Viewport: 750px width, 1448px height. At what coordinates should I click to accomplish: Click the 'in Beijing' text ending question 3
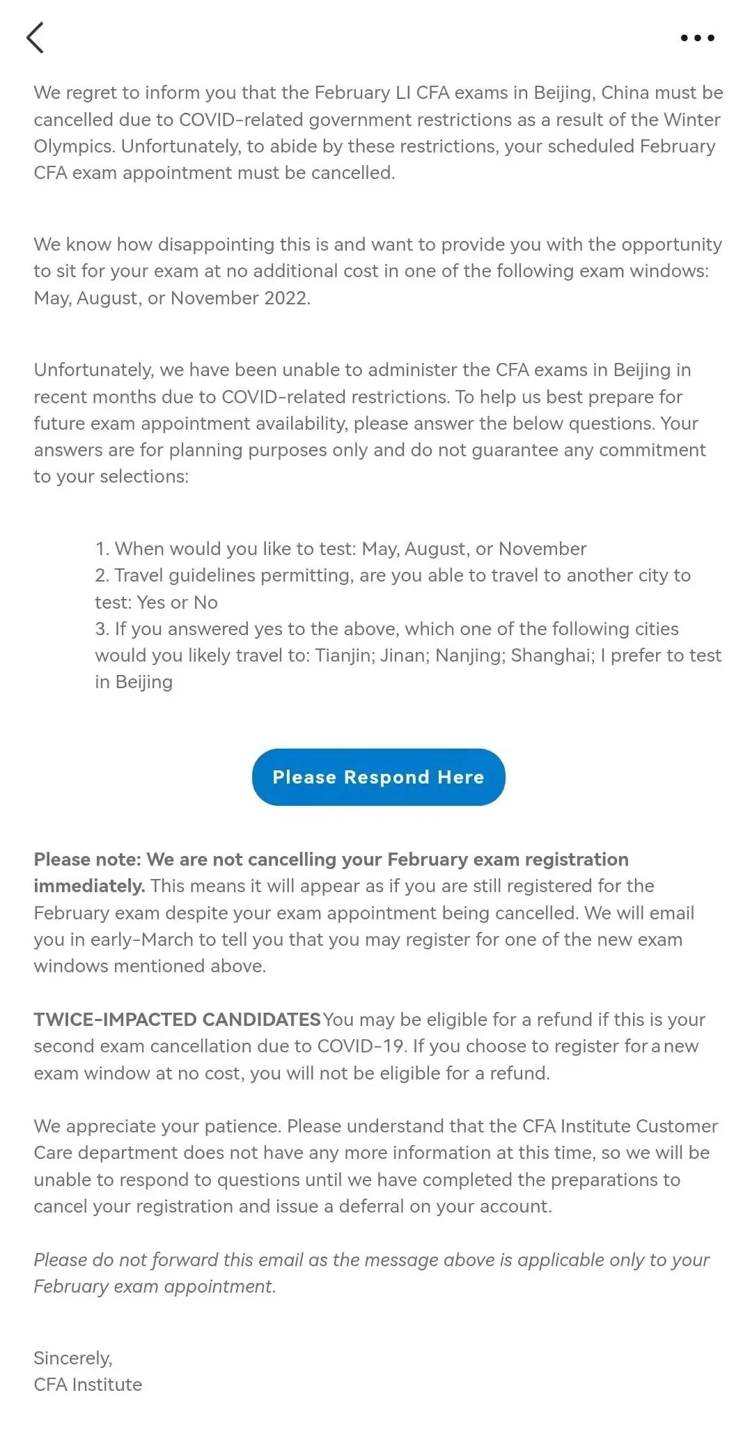pos(134,682)
